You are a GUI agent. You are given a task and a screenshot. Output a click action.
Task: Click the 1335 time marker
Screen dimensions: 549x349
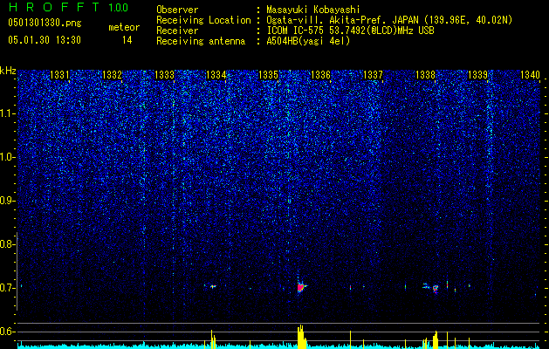click(269, 74)
